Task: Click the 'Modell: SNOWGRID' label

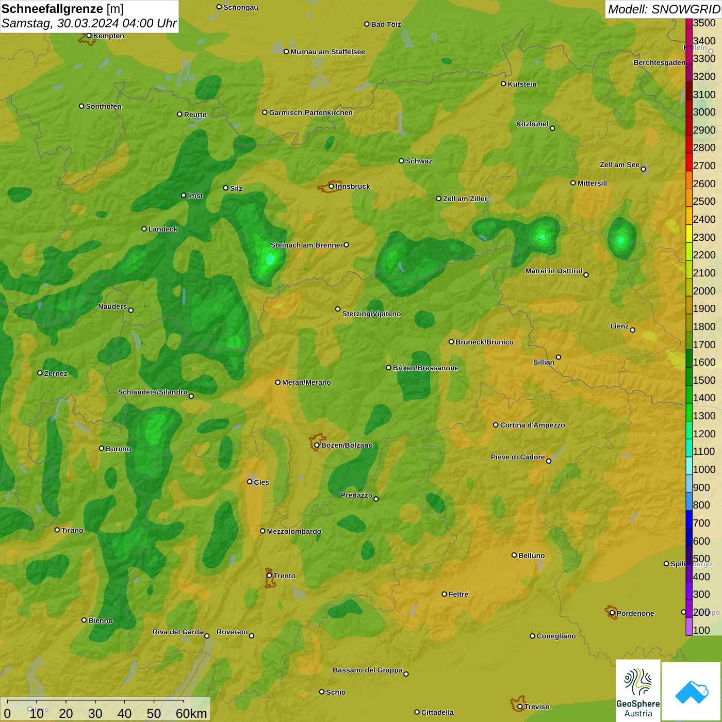Action: tap(664, 9)
